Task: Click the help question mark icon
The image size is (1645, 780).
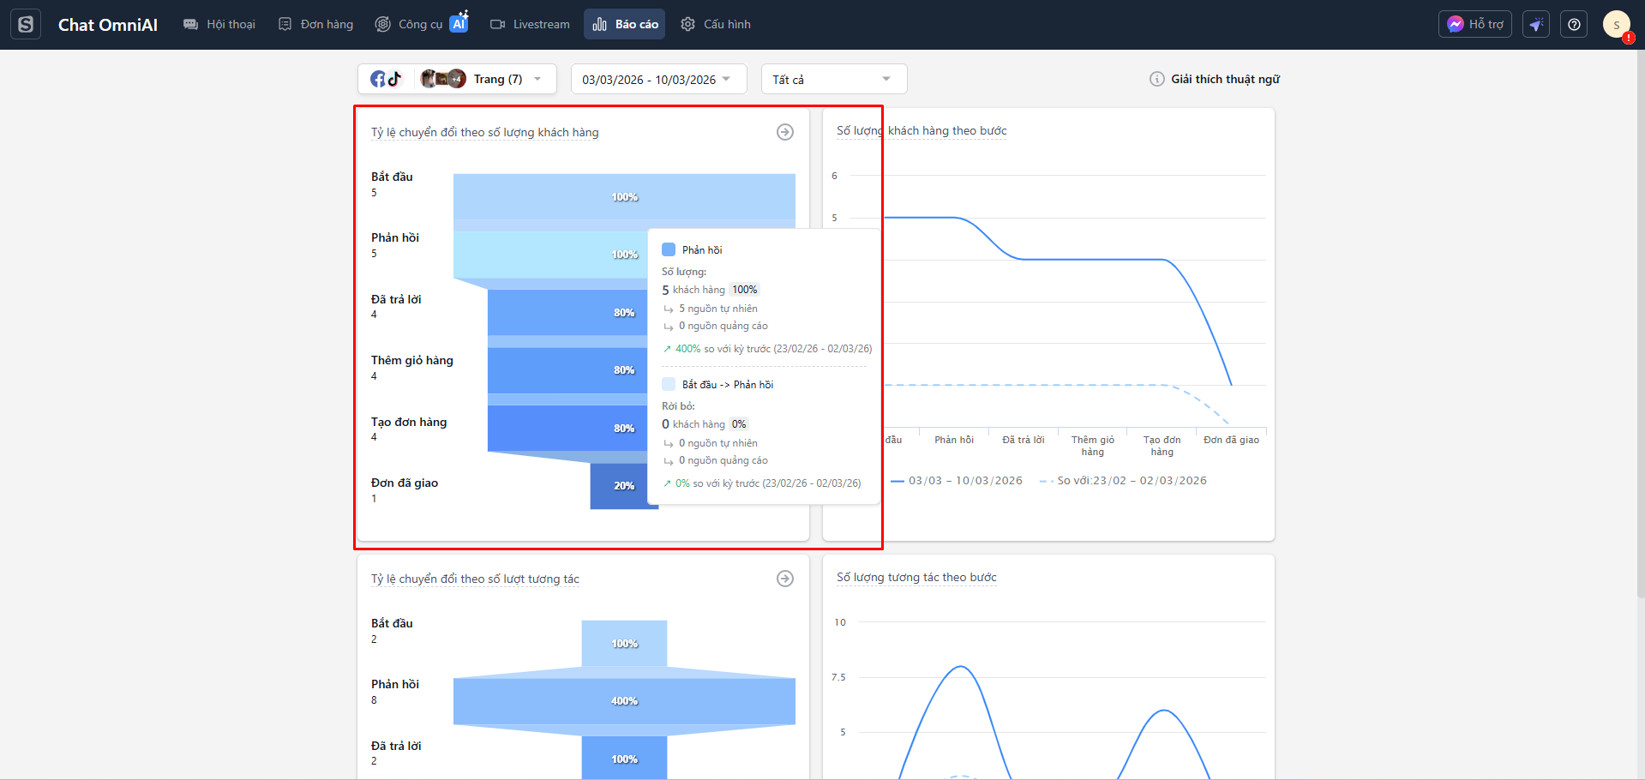Action: pyautogui.click(x=1574, y=24)
